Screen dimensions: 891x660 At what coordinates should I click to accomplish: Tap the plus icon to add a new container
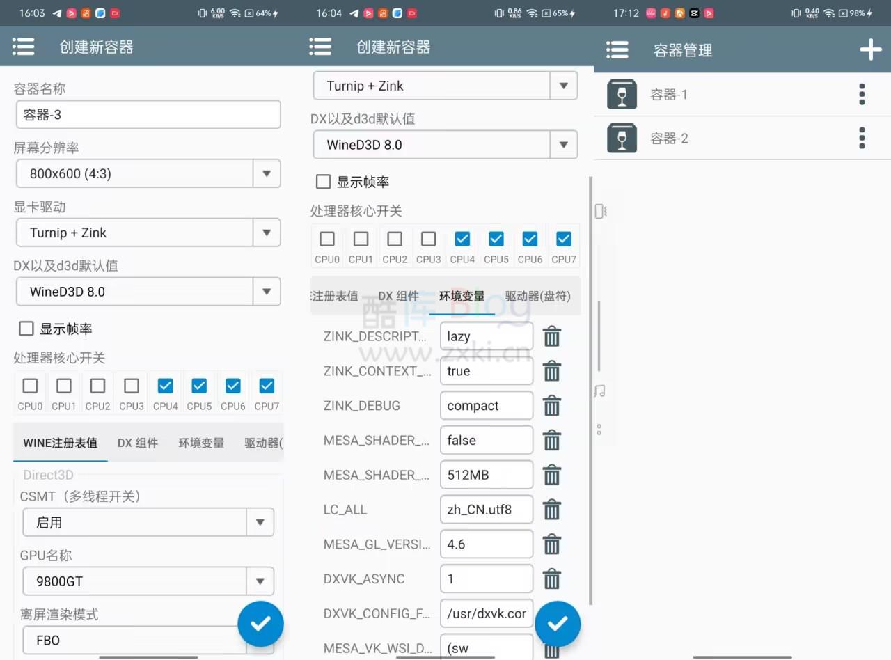tap(871, 49)
